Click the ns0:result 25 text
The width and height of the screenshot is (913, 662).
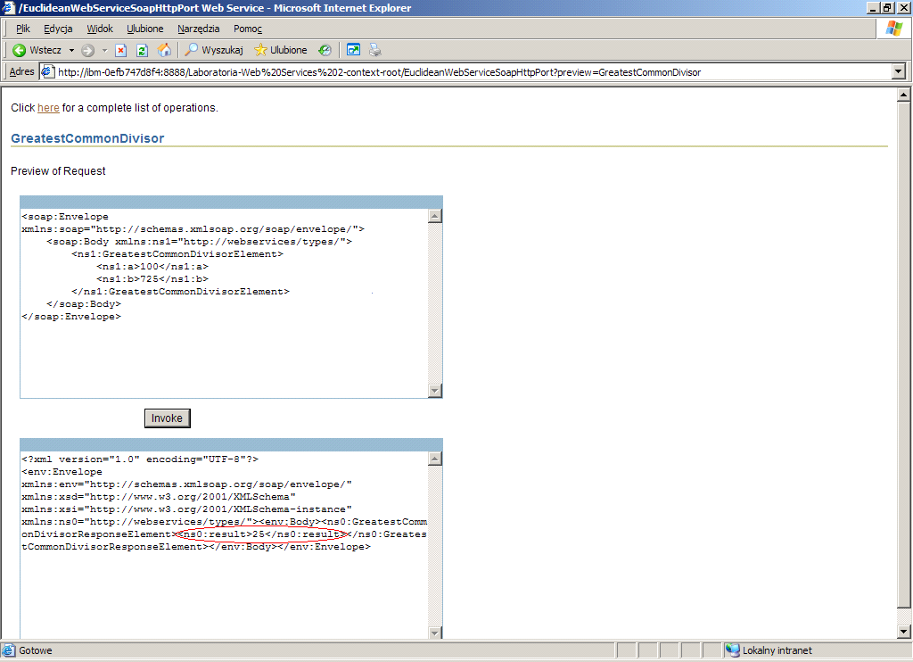tap(262, 534)
